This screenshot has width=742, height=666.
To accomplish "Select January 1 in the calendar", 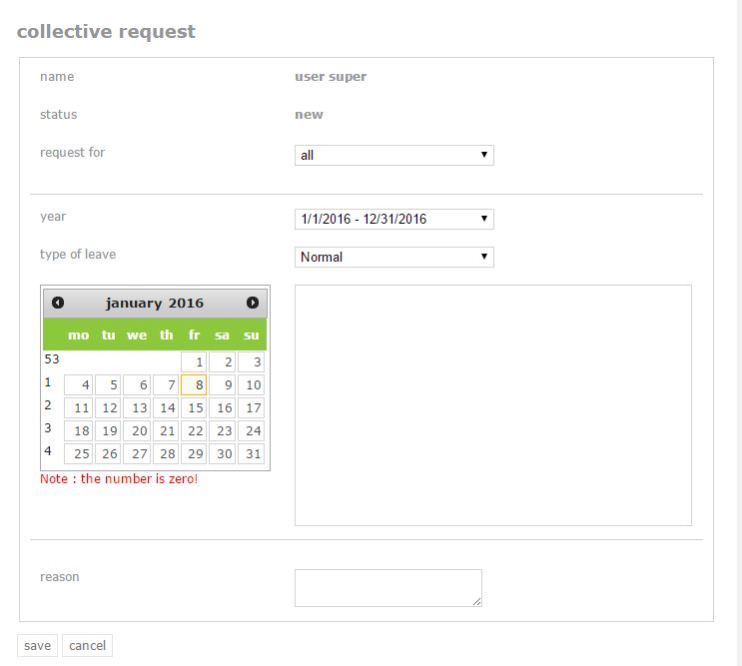I will point(194,361).
